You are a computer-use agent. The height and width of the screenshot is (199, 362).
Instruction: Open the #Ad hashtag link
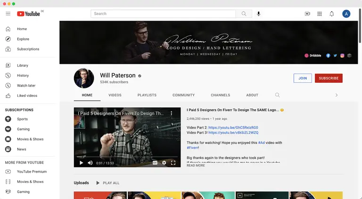tap(261, 143)
